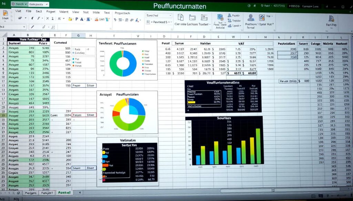Click the blue chart icon beside A
The image size is (353, 201).
point(88,19)
